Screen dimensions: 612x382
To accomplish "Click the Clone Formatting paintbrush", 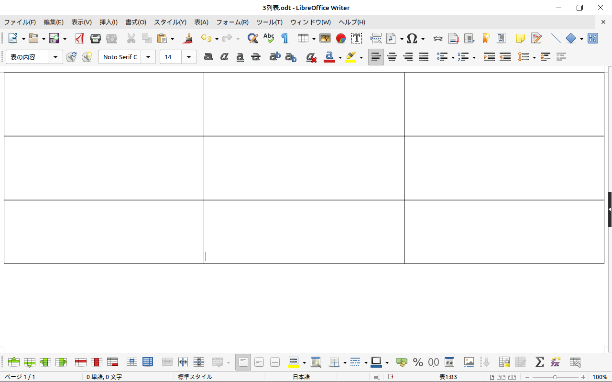I will (x=188, y=38).
